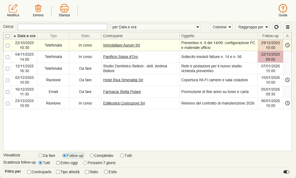This screenshot has height=178, width=296.
Task: Check the row checkbox for Studio Dentistico Belloni
Action: click(x=7, y=69)
